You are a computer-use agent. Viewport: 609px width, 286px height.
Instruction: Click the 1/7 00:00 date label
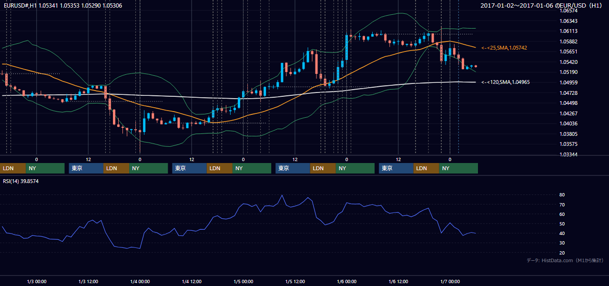450,281
